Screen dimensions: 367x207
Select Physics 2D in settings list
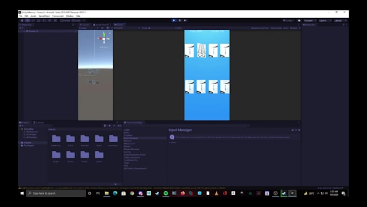(130, 144)
